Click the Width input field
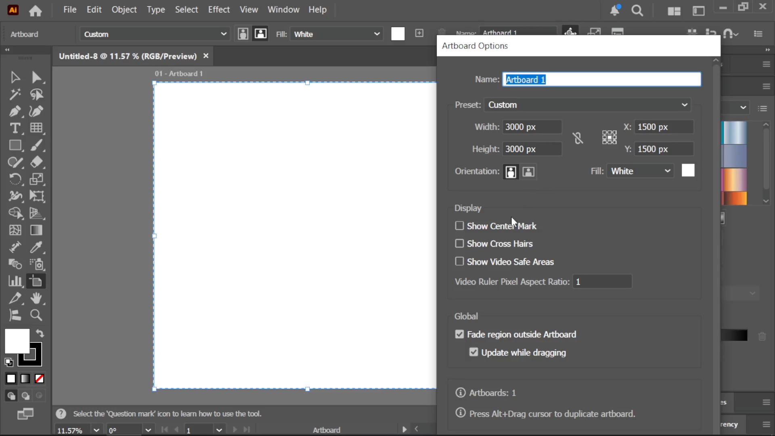This screenshot has height=436, width=775. 532,127
